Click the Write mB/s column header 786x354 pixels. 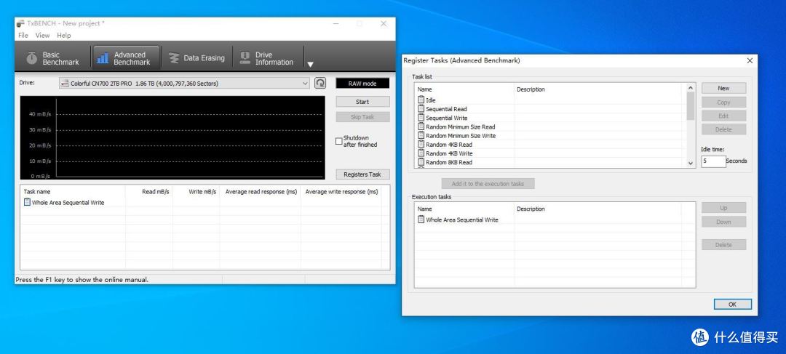196,192
